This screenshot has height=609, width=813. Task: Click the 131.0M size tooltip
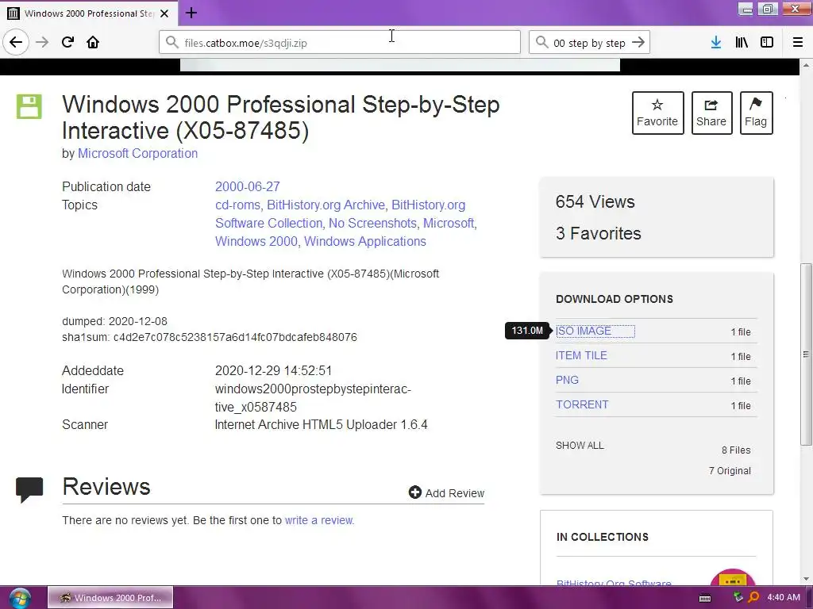(527, 331)
